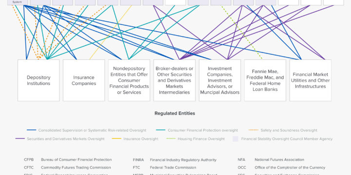Click the orange dotted Safety and Soundness swatch
Screen dimensions: 351x175
(253, 130)
